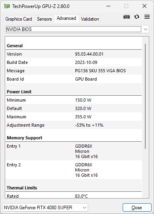154x214 pixels.
Task: Click the Memory Support section header
Action: [x=25, y=138]
